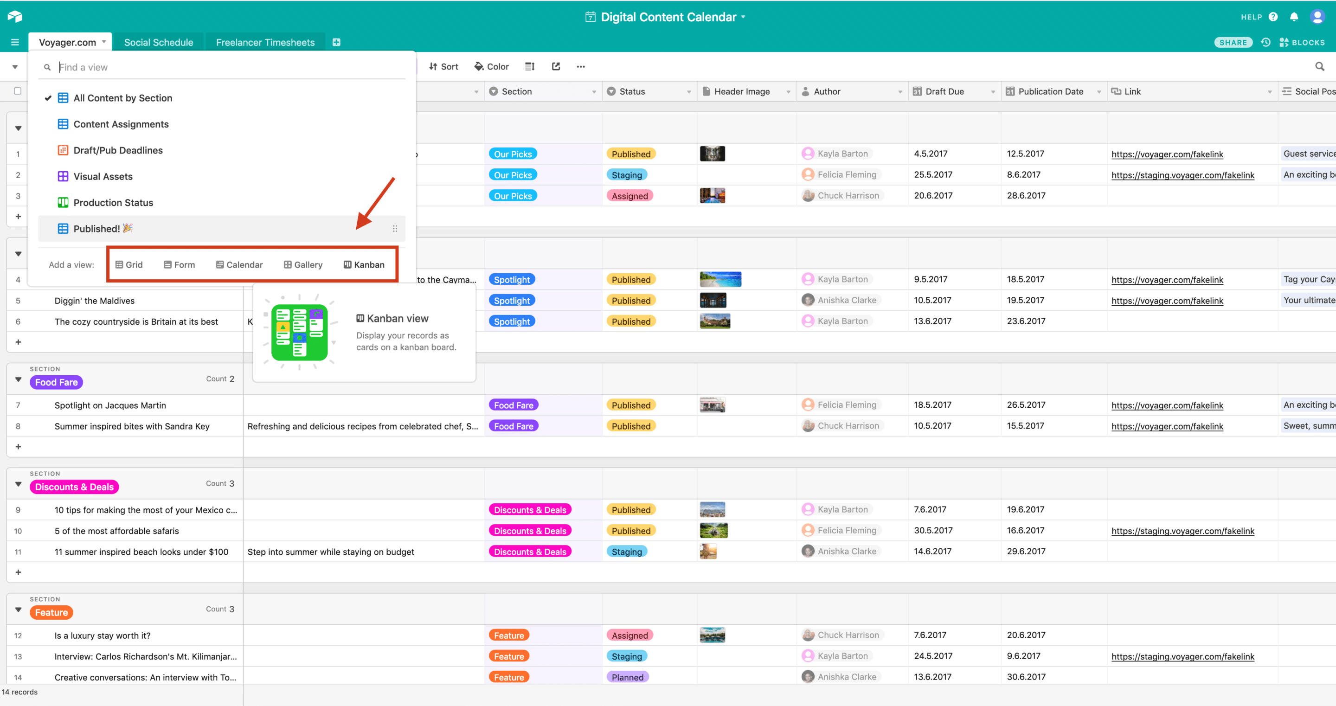The height and width of the screenshot is (706, 1336).
Task: Select the Production Status view
Action: coord(221,202)
